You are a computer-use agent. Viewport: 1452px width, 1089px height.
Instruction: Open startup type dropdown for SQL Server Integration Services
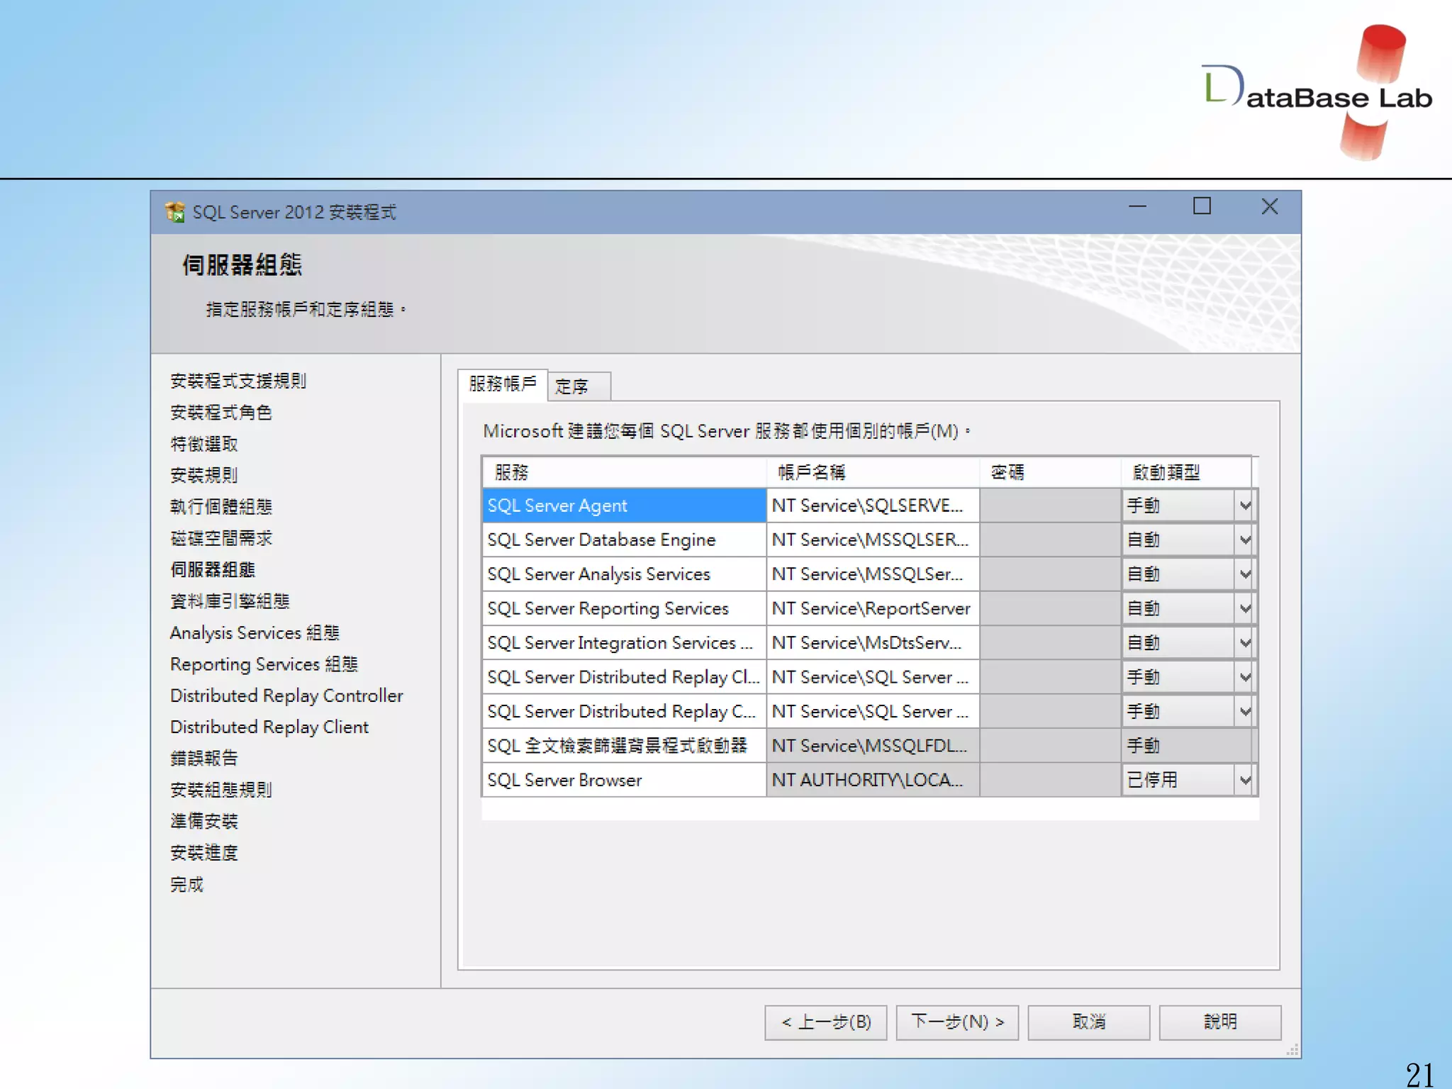[1245, 643]
